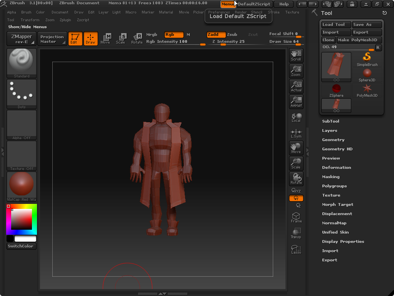Image resolution: width=394 pixels, height=296 pixels.
Task: Toggle Rgb mode button
Action: click(174, 34)
